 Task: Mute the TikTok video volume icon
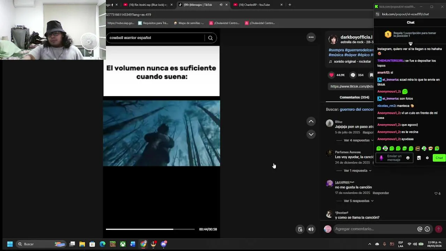point(311,229)
